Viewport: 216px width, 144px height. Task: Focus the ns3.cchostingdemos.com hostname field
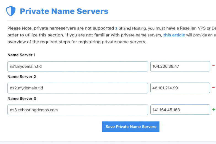click(x=78, y=110)
